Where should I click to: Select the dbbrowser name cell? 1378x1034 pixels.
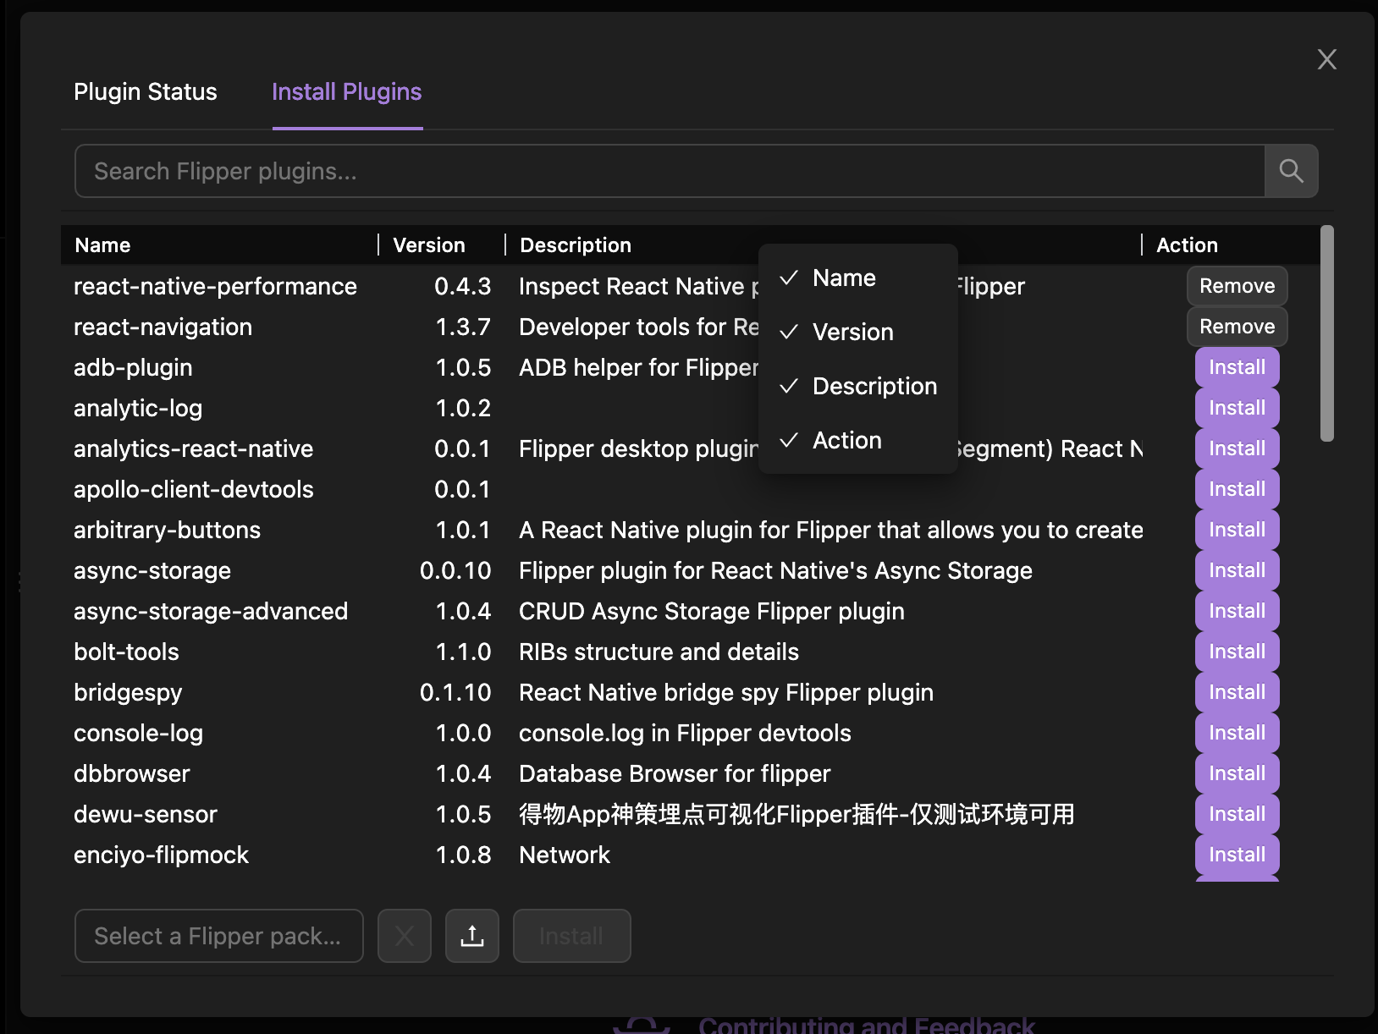(x=131, y=773)
